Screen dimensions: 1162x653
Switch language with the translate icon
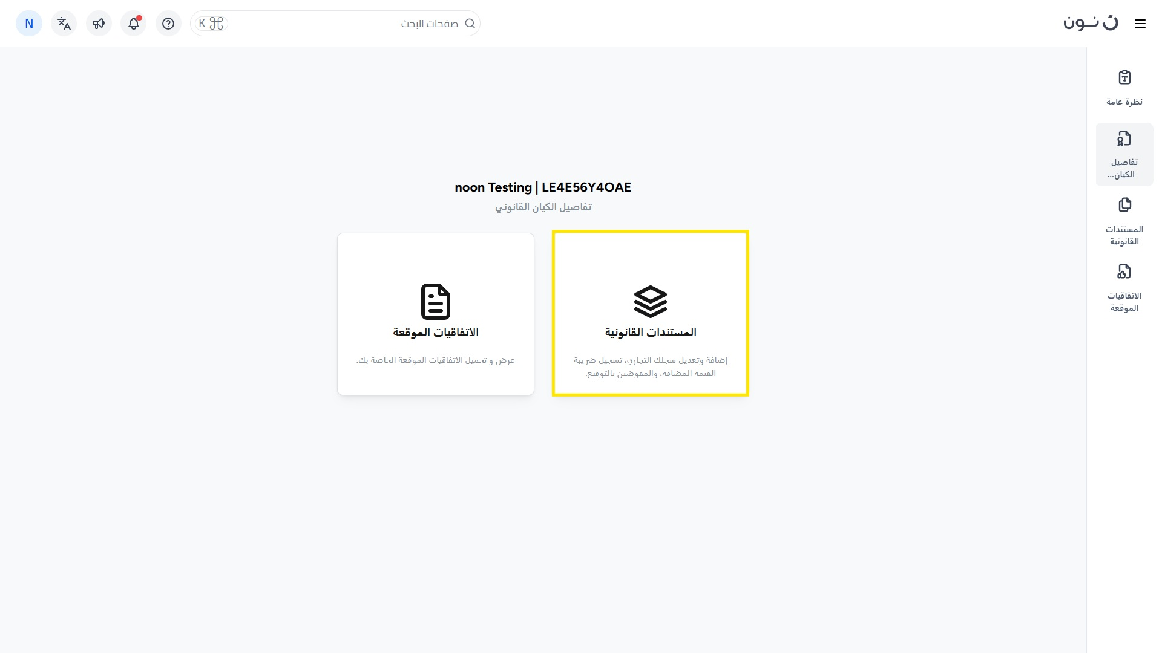pyautogui.click(x=64, y=24)
